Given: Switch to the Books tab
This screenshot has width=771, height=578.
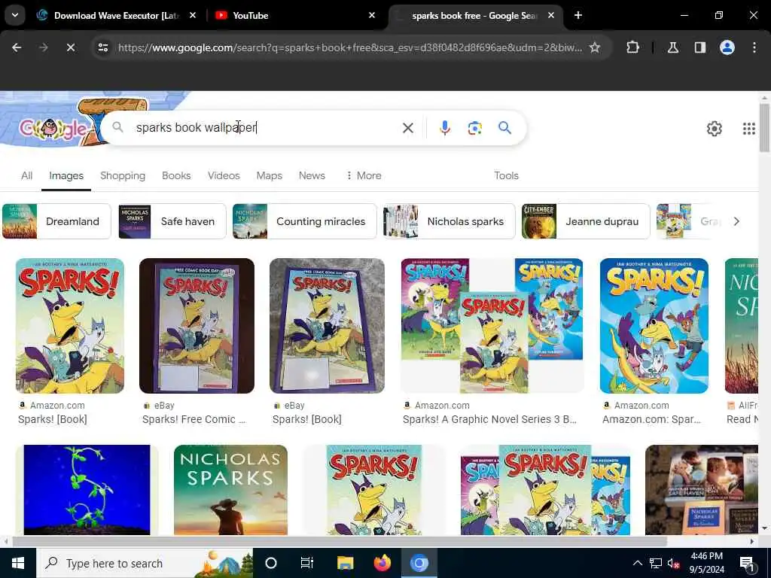Looking at the screenshot, I should [176, 175].
